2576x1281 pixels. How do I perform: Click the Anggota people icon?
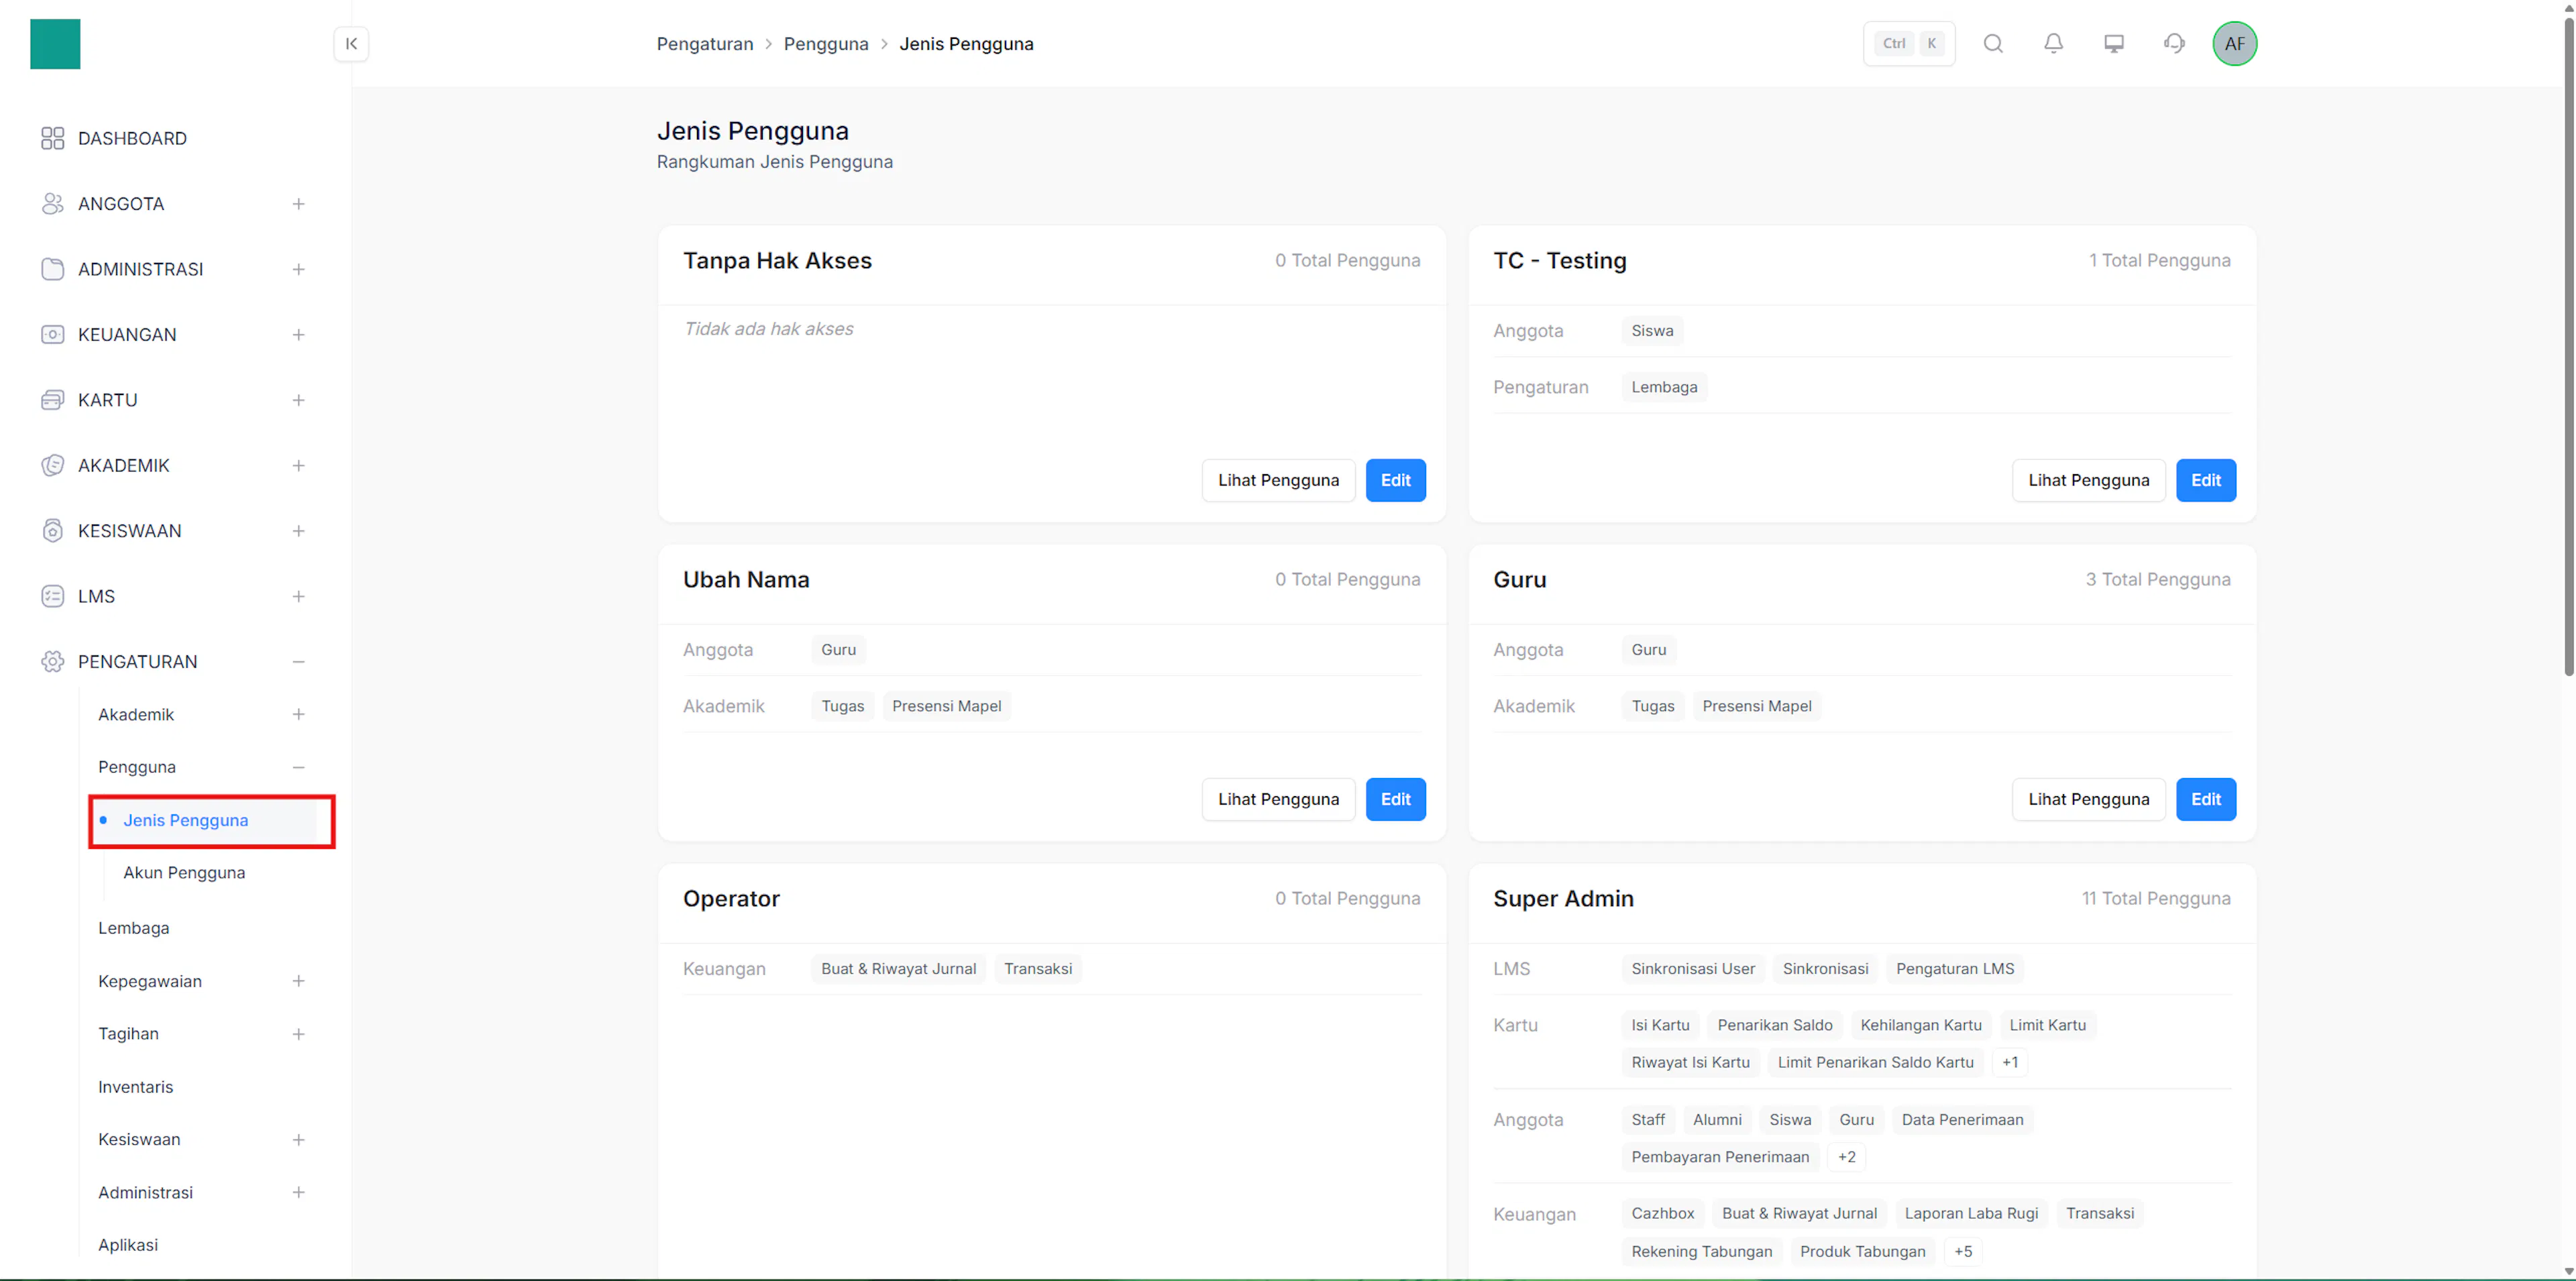52,204
